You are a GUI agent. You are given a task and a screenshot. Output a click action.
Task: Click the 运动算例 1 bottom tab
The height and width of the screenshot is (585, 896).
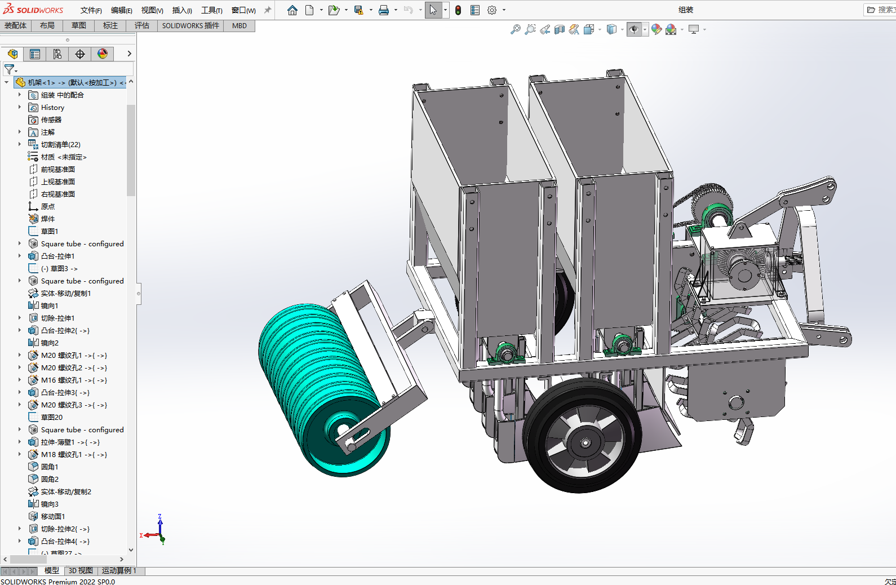click(x=119, y=570)
